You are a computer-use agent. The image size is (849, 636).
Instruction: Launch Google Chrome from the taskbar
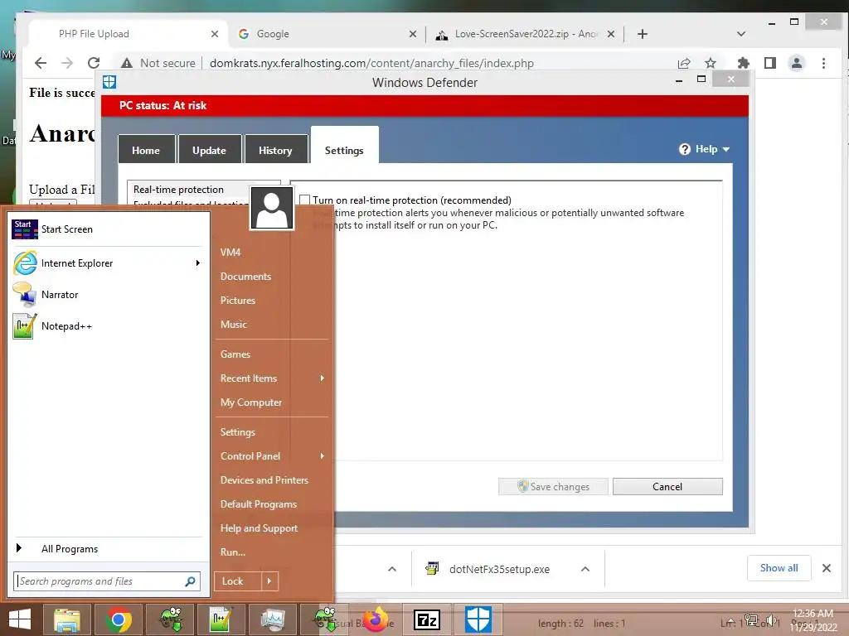tap(119, 619)
